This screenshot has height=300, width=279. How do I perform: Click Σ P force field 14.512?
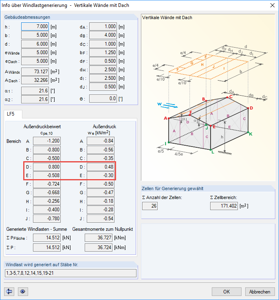pos(47,247)
